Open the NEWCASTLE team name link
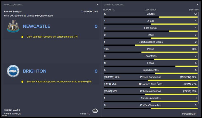 (36, 26)
